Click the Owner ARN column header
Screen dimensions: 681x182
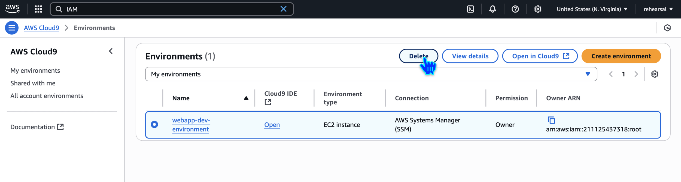coord(563,98)
